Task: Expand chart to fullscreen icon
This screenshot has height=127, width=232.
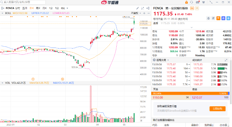Action: pyautogui.click(x=143, y=8)
